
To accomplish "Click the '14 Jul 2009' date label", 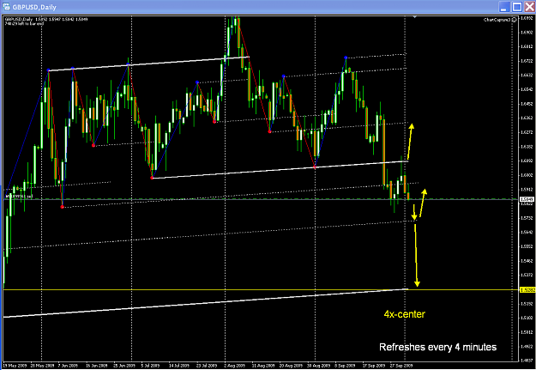I will coord(179,366).
